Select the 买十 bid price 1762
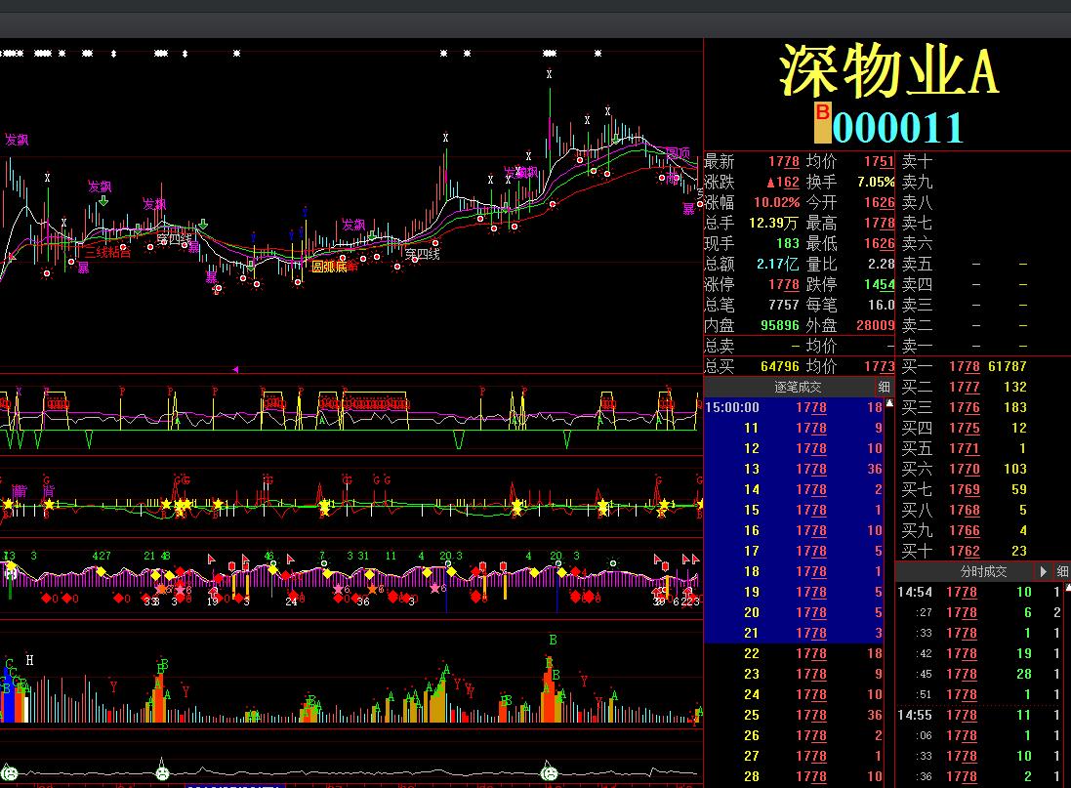This screenshot has width=1071, height=788. pyautogui.click(x=965, y=552)
